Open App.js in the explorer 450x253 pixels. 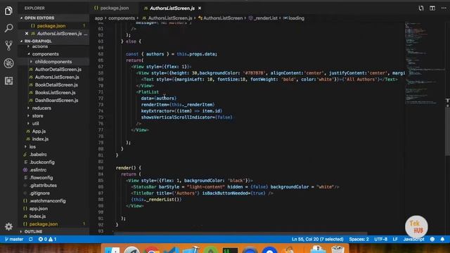pyautogui.click(x=39, y=131)
